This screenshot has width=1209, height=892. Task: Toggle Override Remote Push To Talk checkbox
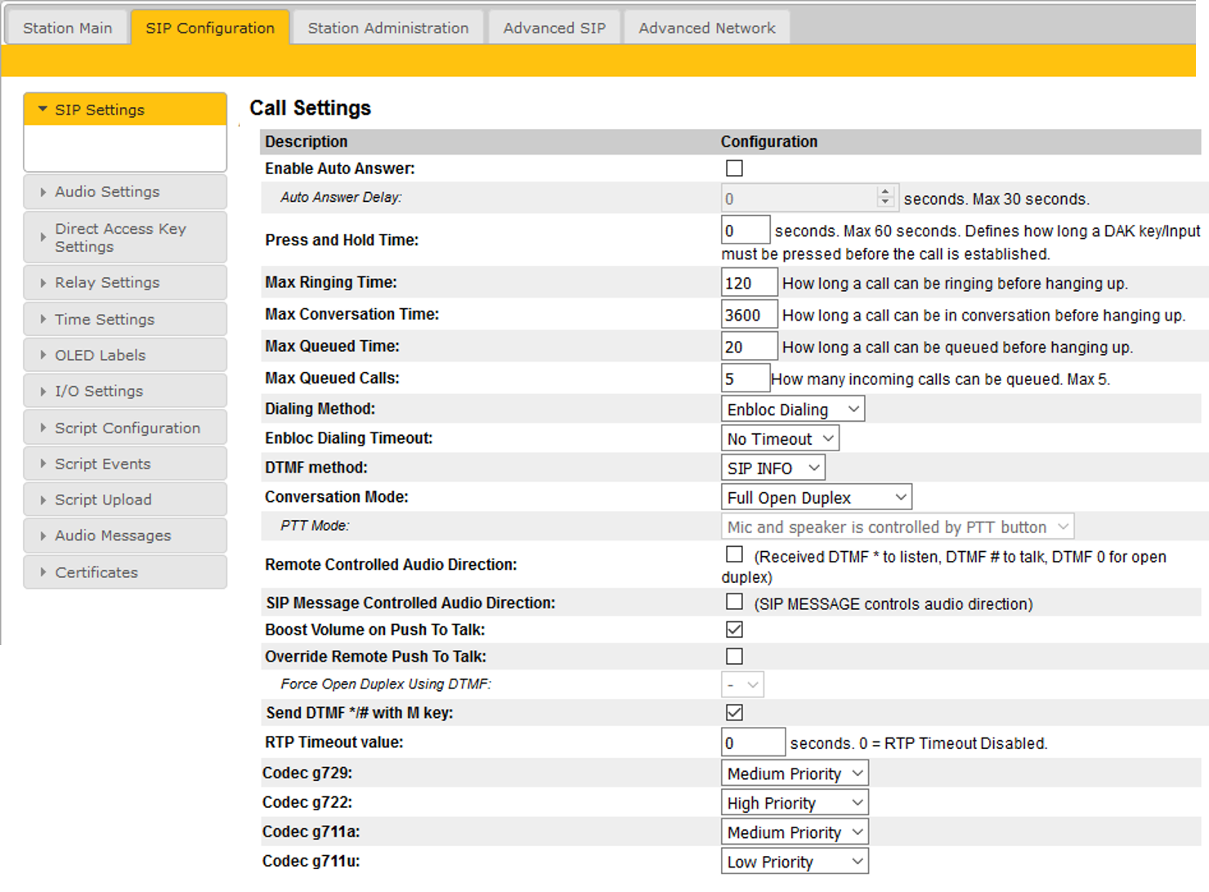tap(734, 657)
